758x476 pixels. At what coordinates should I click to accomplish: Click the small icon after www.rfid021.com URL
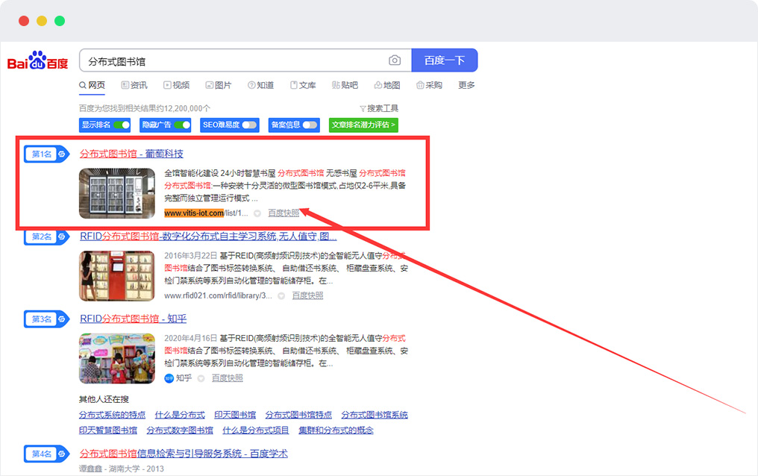coord(281,295)
